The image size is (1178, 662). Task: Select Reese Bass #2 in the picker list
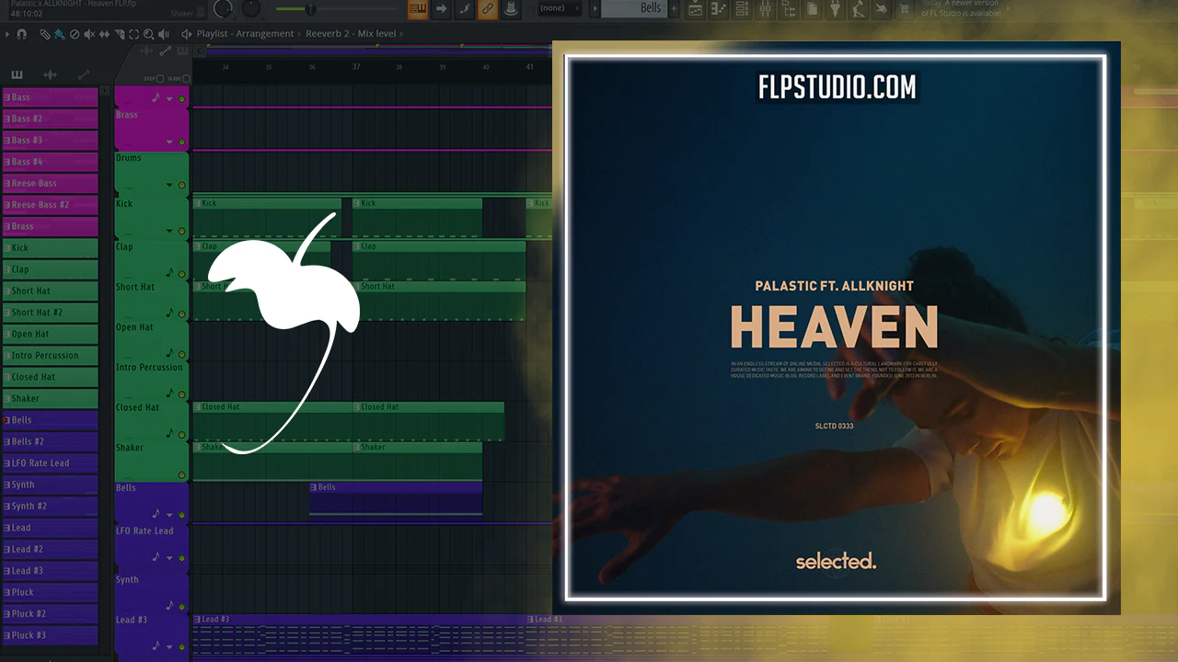point(50,205)
